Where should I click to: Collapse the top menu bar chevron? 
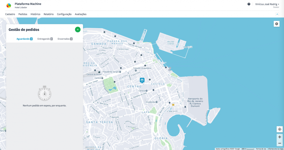pyautogui.click(x=277, y=14)
